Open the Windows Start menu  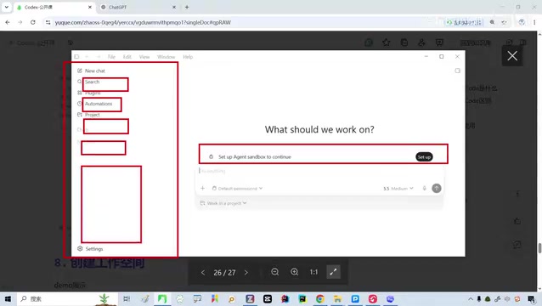pos(8,298)
